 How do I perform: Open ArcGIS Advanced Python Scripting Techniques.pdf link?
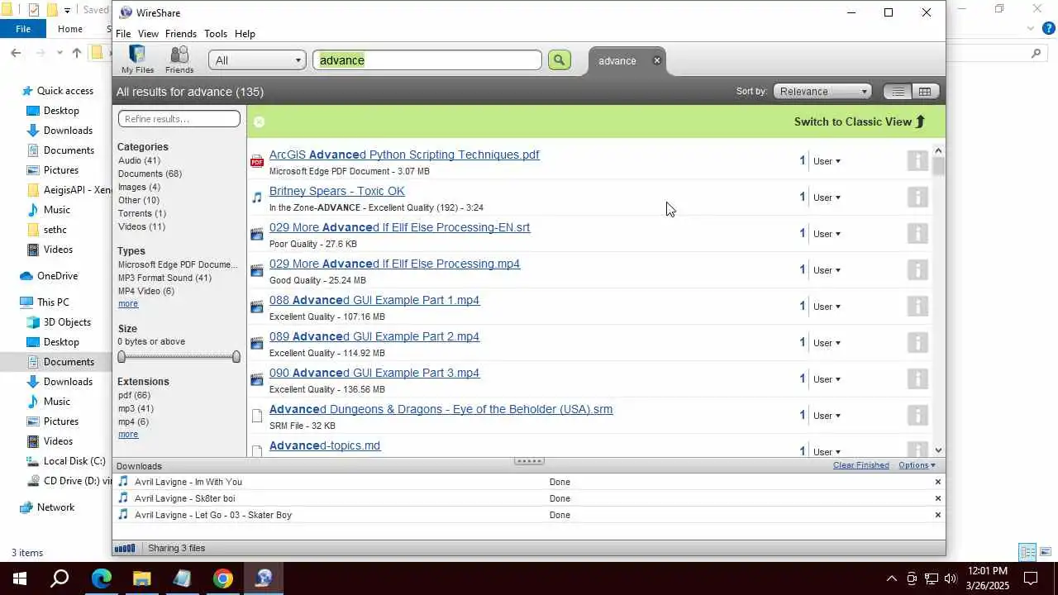[404, 155]
